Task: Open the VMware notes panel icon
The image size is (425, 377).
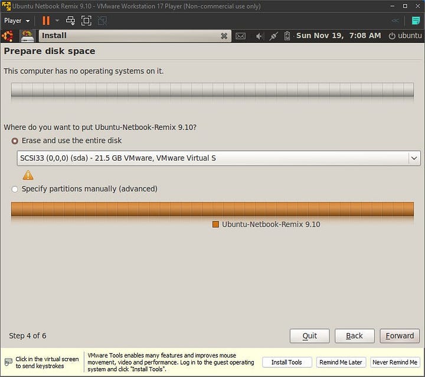Action: coord(416,21)
